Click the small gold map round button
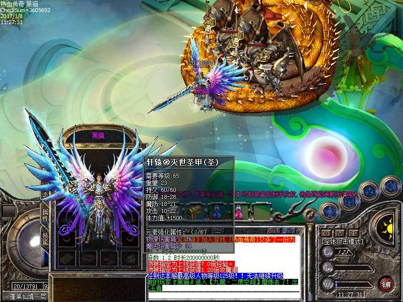Image resolution: width=403 pixels, height=302 pixels. [x=310, y=215]
